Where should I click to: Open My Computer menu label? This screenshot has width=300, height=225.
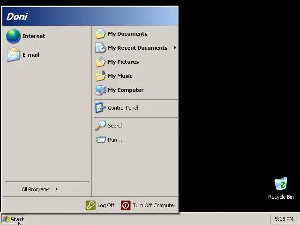(126, 90)
